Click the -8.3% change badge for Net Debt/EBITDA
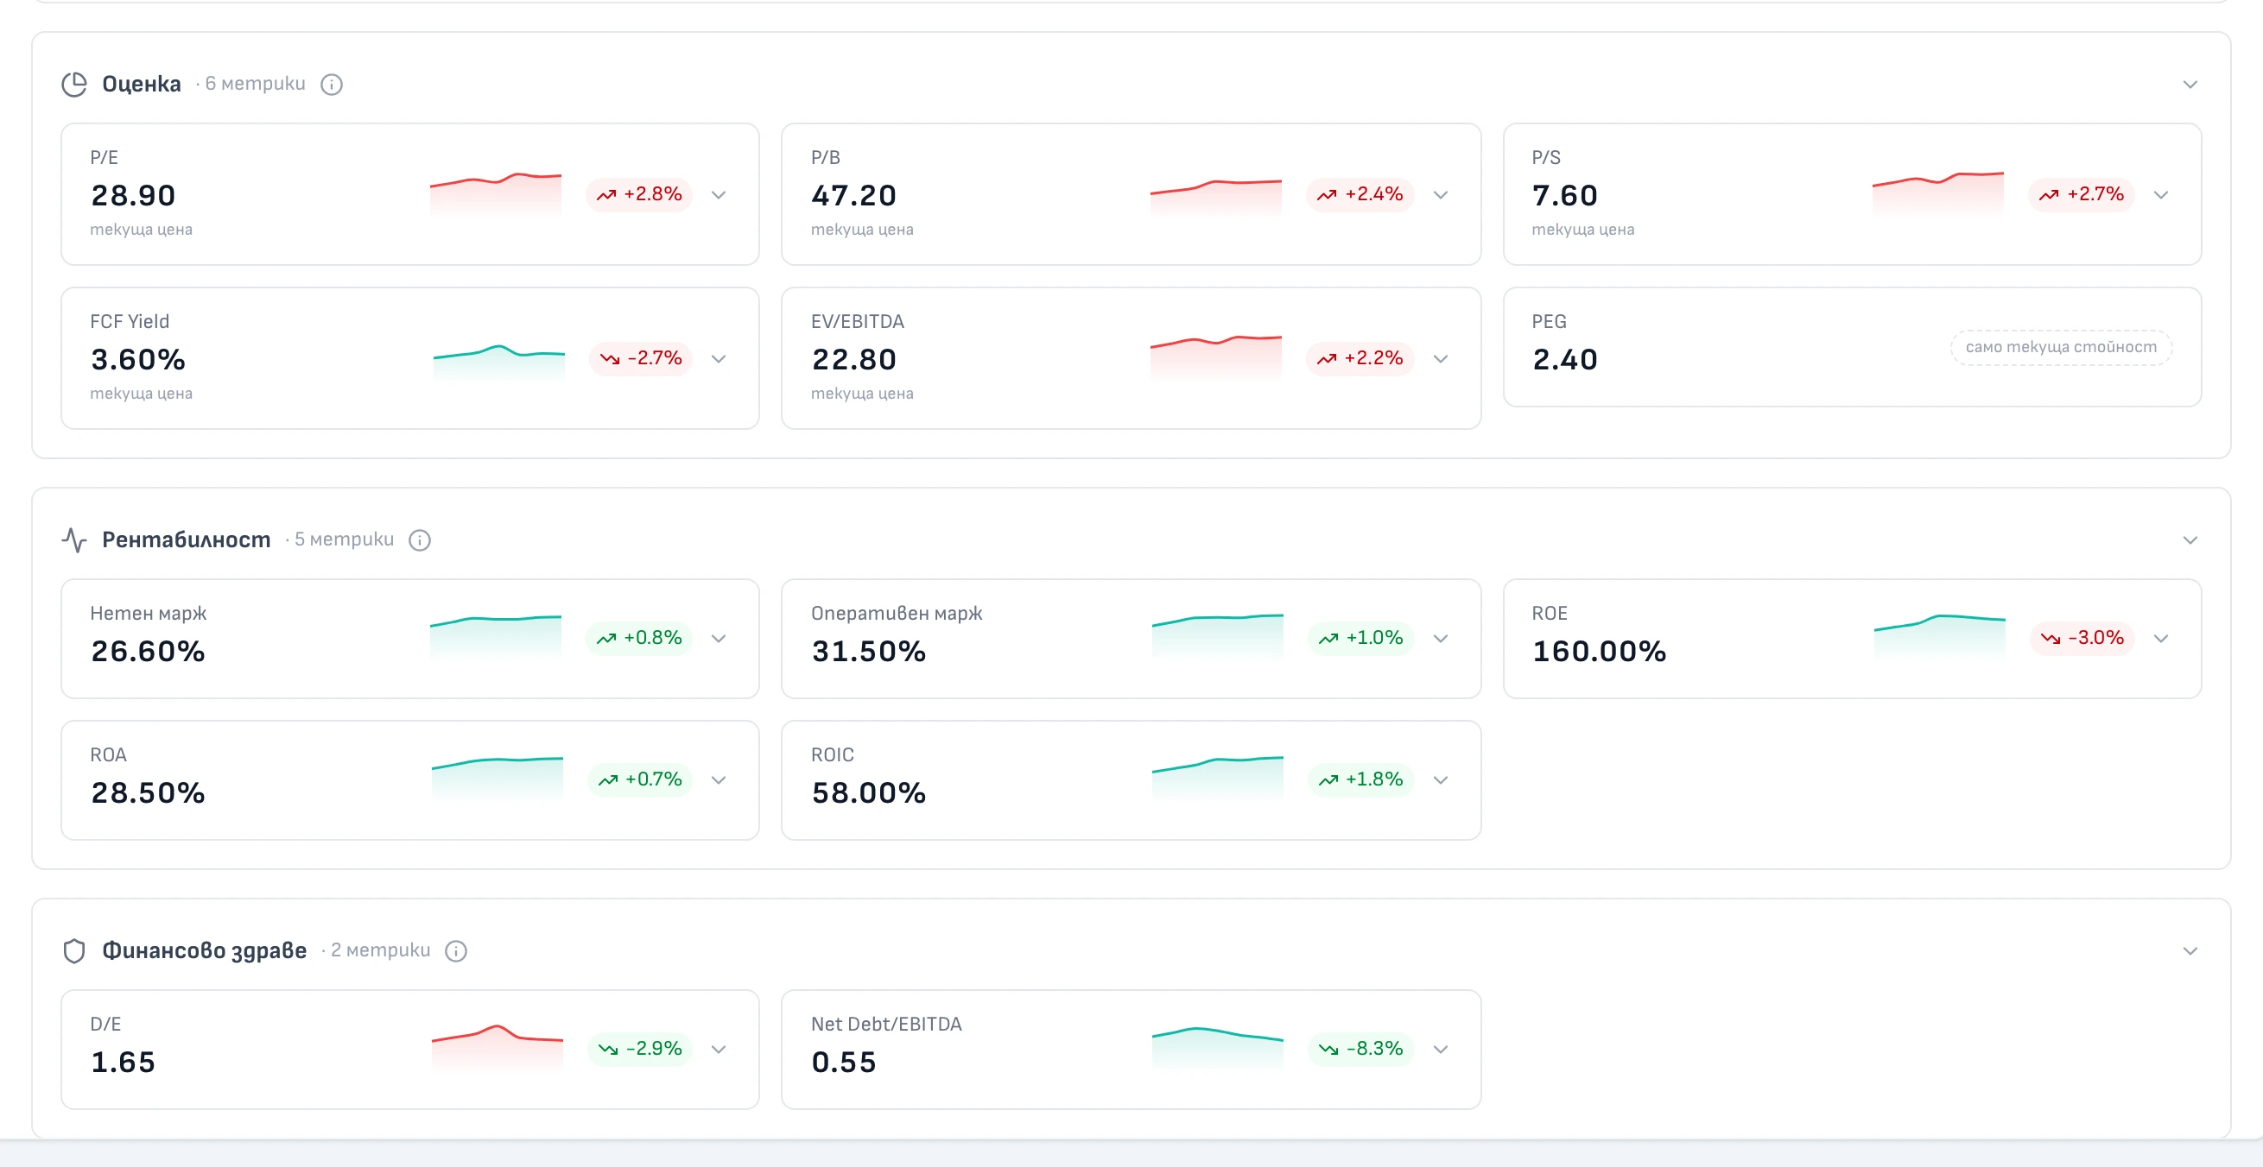The height and width of the screenshot is (1167, 2263). click(1360, 1049)
